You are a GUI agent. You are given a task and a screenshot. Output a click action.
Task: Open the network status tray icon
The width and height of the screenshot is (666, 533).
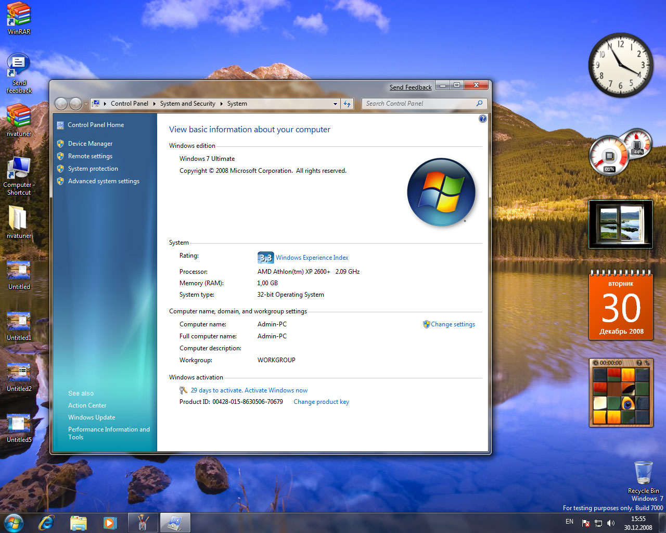pyautogui.click(x=598, y=523)
